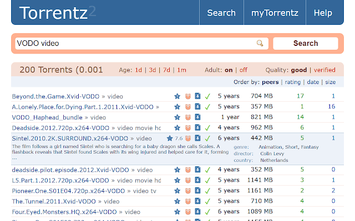The height and width of the screenshot is (221, 355).
Task: Order results by peers
Action: point(270,82)
